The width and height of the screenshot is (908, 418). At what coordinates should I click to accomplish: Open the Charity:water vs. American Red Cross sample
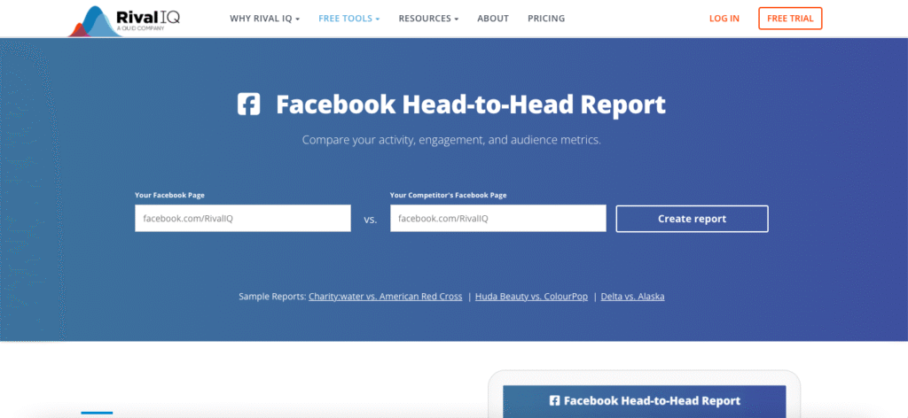(385, 297)
